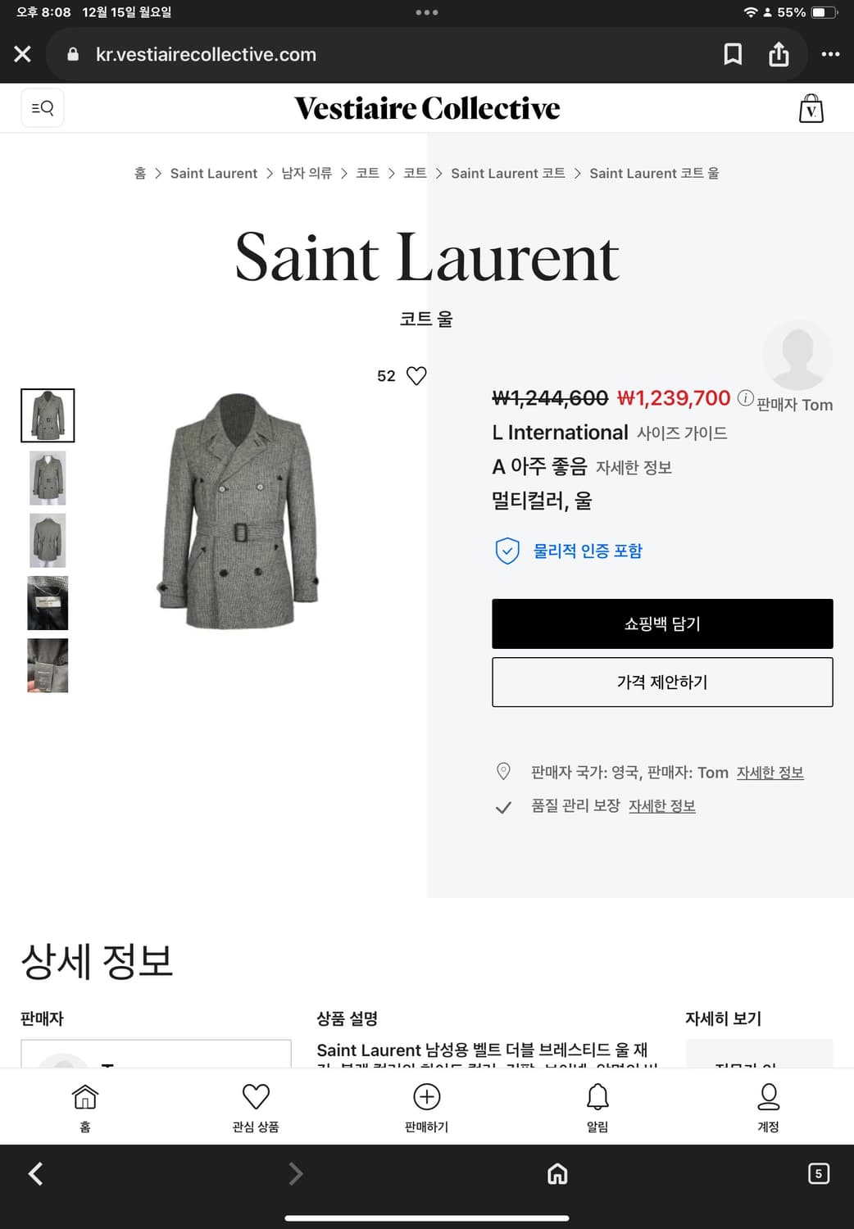Tap the home icon in Safari's bottom bar
Image resolution: width=854 pixels, height=1229 pixels.
[557, 1173]
